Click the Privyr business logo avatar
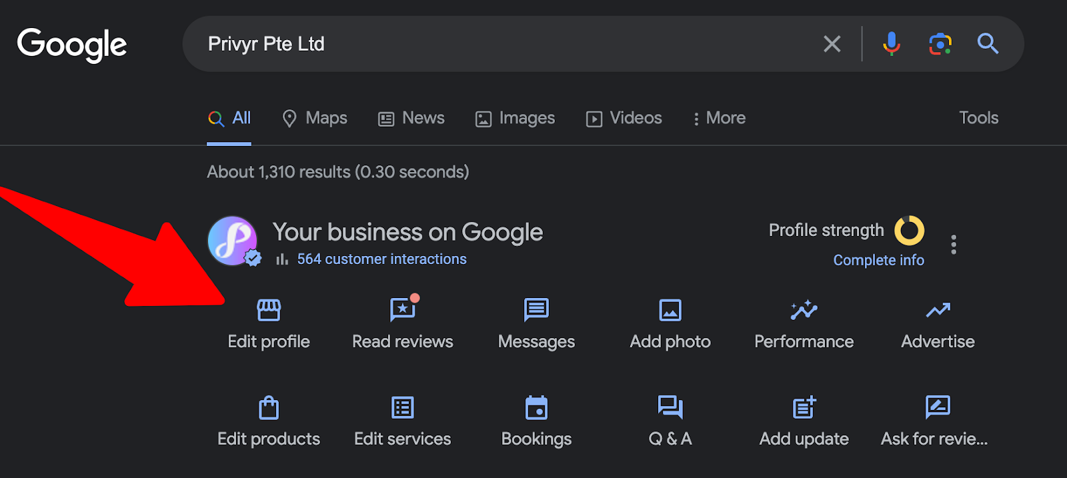Image resolution: width=1067 pixels, height=478 pixels. 233,241
